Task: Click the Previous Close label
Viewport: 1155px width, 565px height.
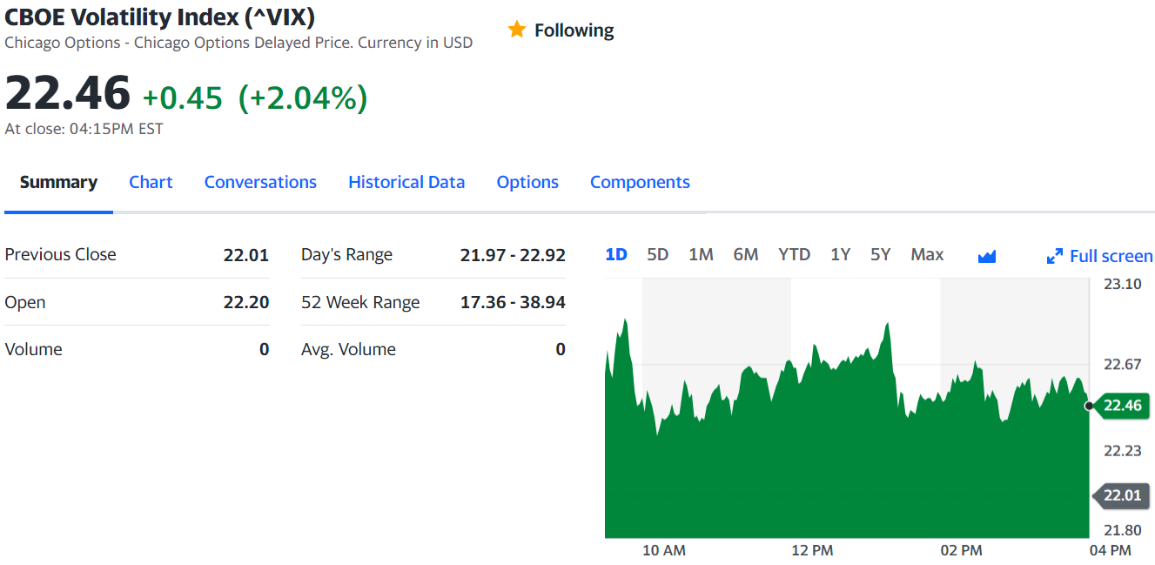Action: point(60,254)
